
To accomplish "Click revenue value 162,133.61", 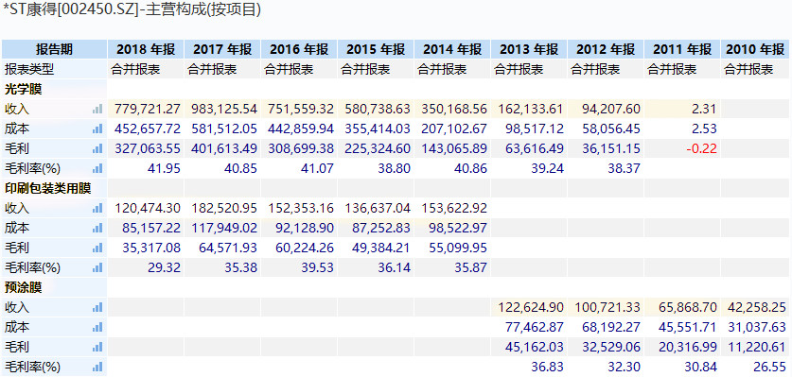I will tap(532, 109).
